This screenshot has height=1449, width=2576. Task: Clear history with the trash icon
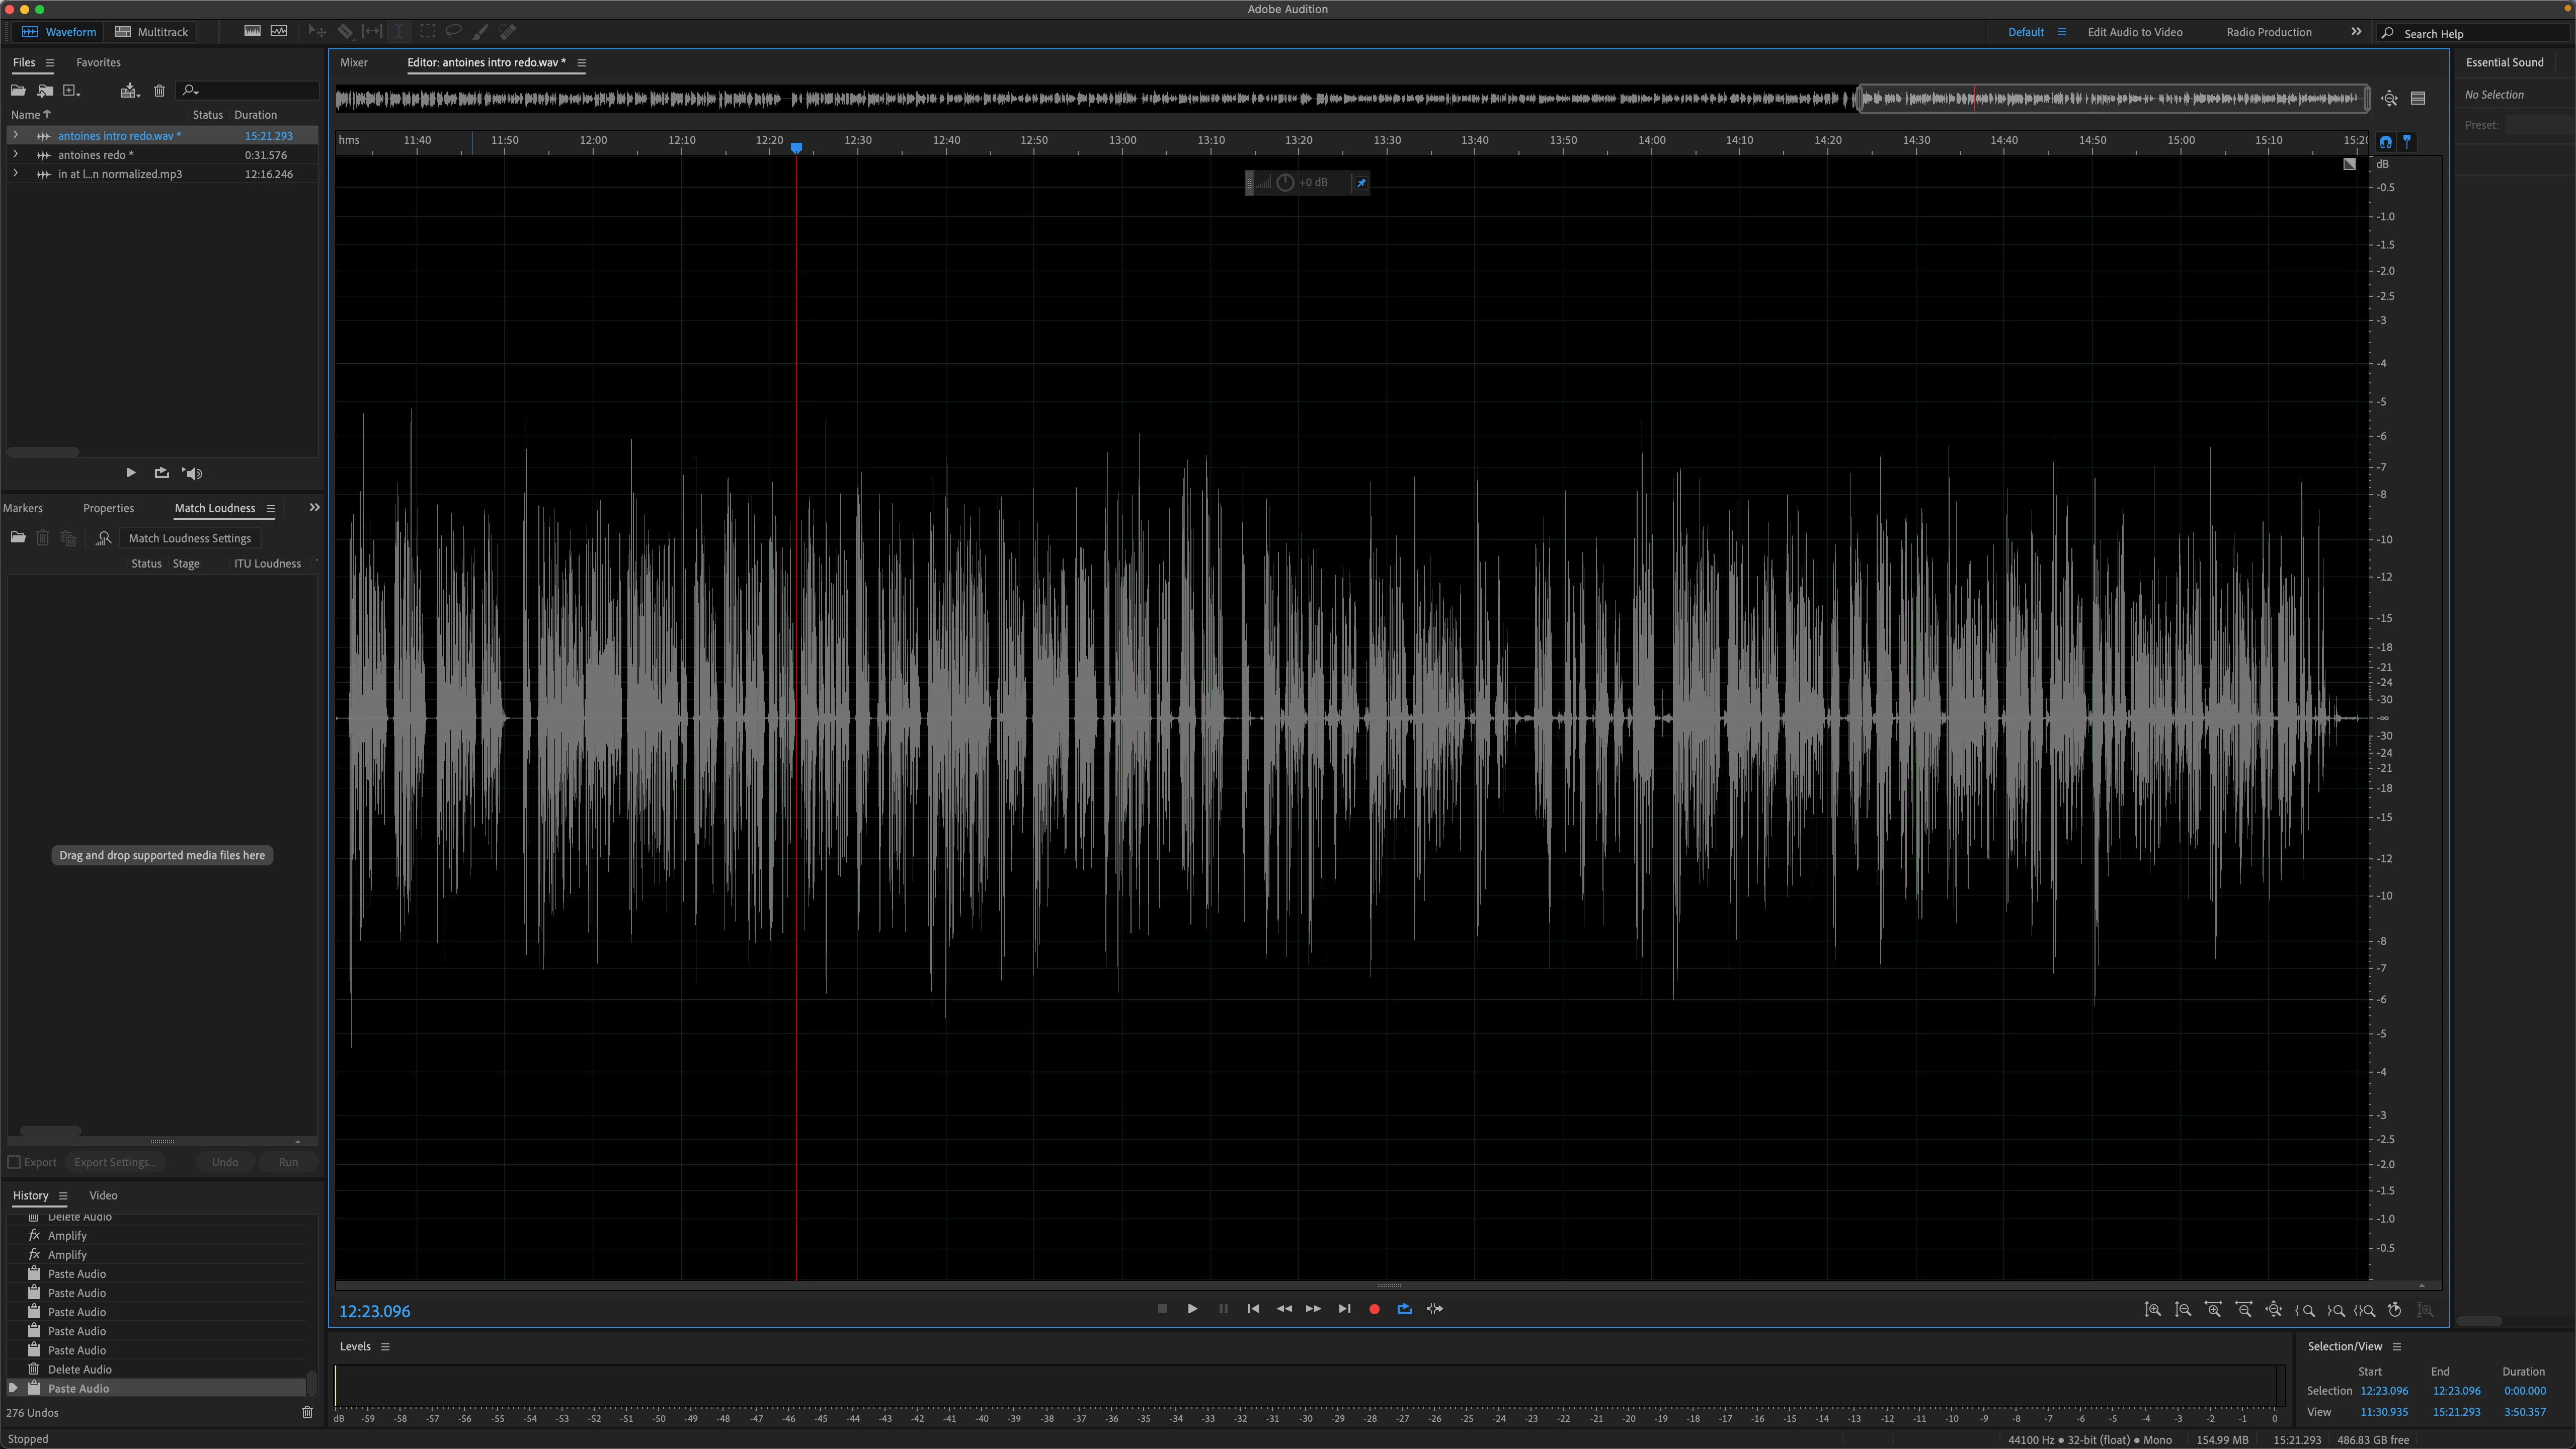307,1412
